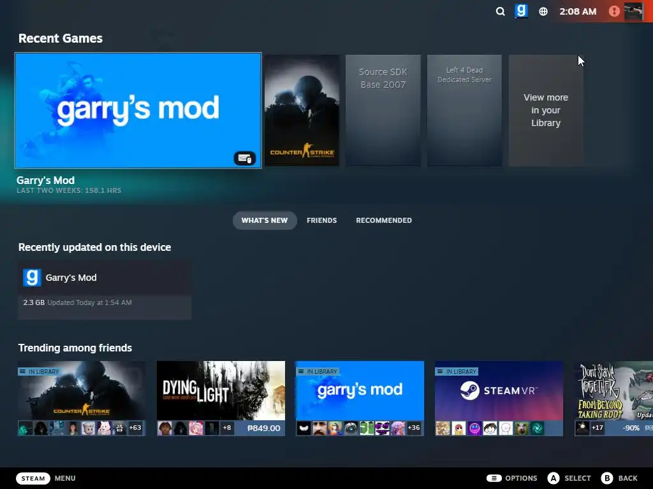
Task: Open the SteamVR trending card
Action: pos(499,399)
